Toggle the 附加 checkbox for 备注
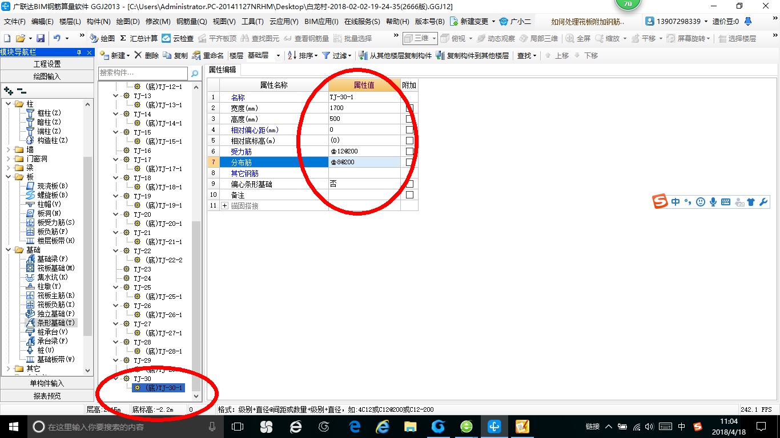The height and width of the screenshot is (438, 780). [x=409, y=195]
